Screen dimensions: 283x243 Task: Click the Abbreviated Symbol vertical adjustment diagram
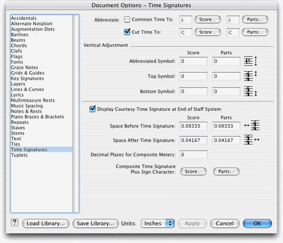click(250, 61)
